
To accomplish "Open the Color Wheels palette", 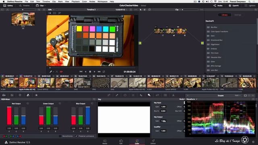I will tap(20, 95).
